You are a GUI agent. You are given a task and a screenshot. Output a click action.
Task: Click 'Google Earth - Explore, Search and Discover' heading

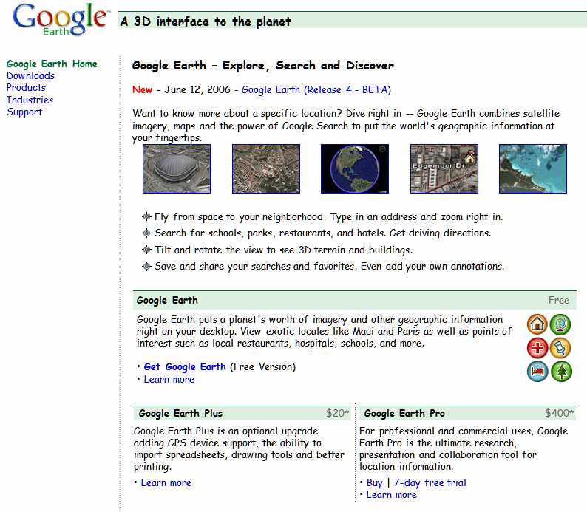pos(263,66)
